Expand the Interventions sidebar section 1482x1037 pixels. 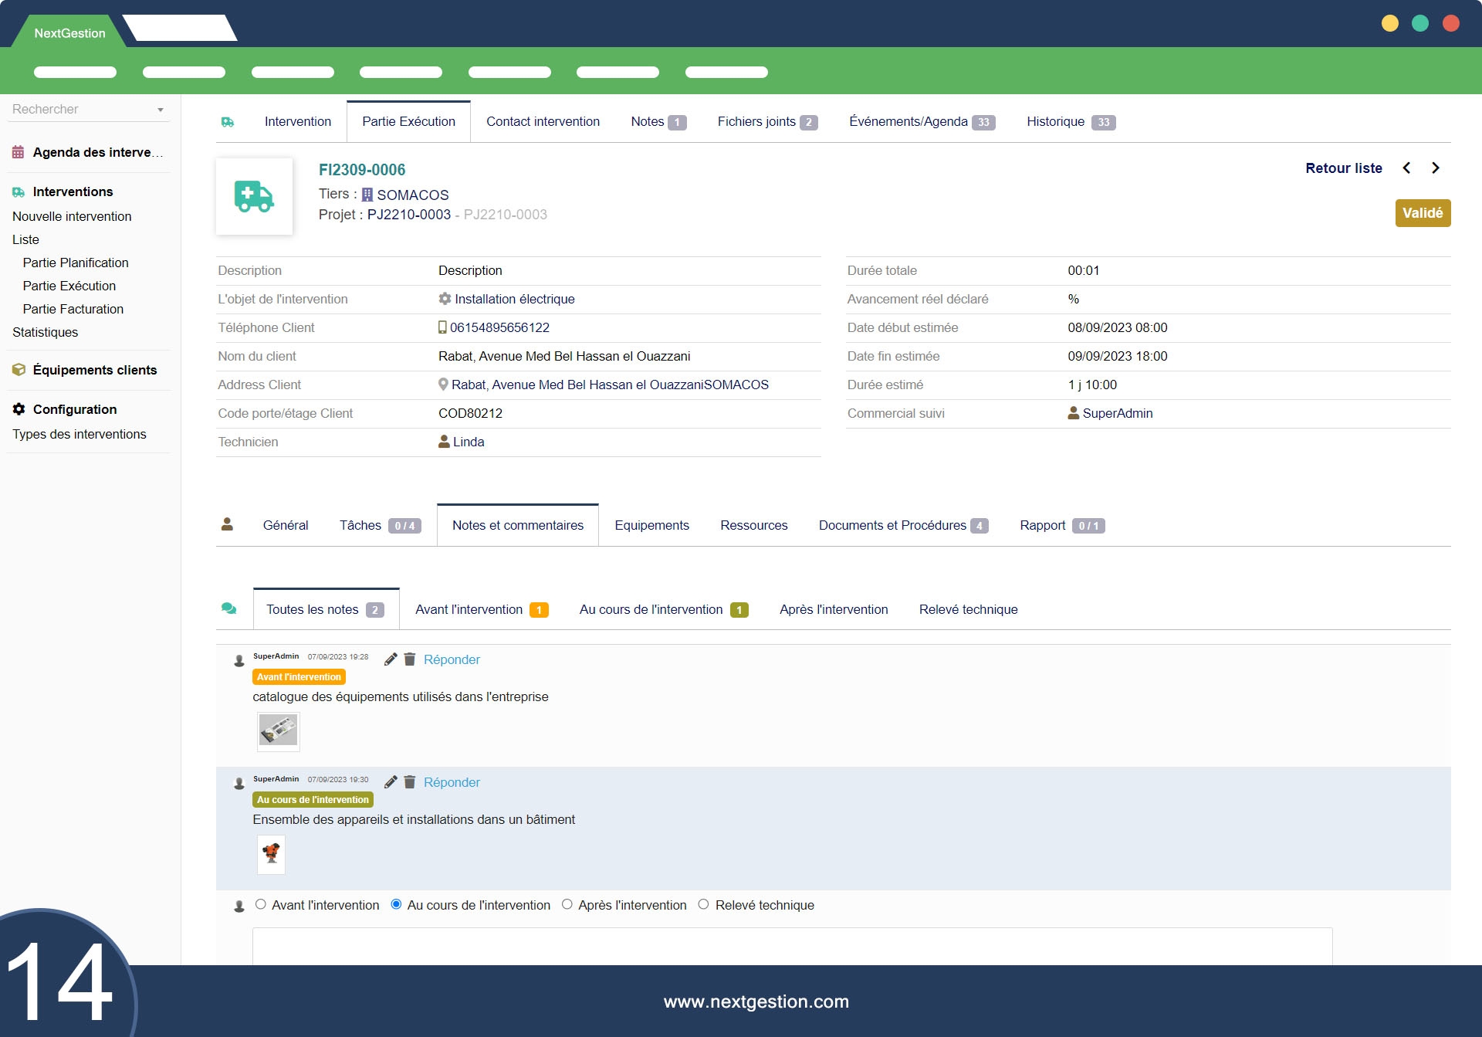[x=73, y=191]
